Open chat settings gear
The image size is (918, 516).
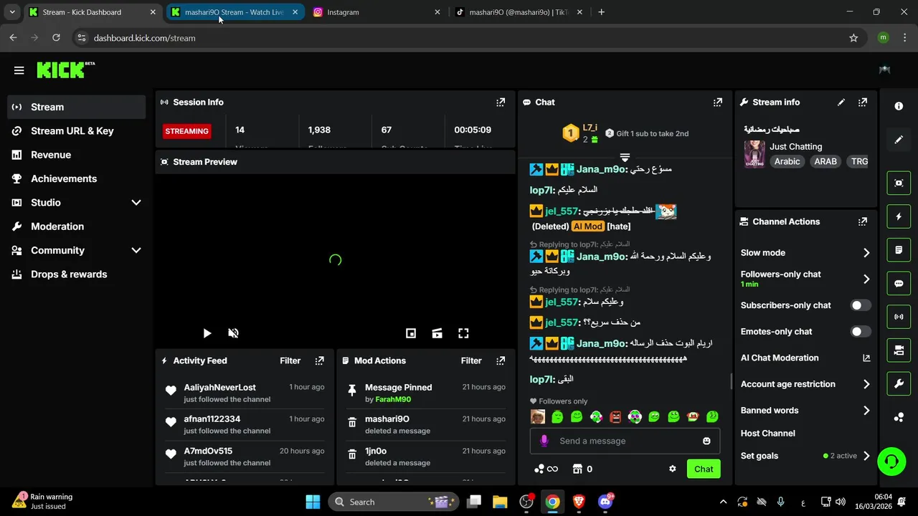[x=672, y=469]
